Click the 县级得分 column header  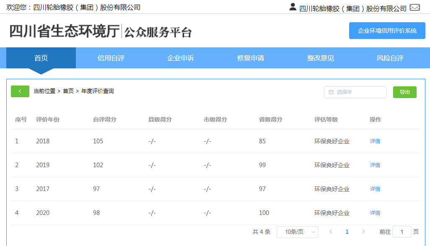click(x=160, y=119)
